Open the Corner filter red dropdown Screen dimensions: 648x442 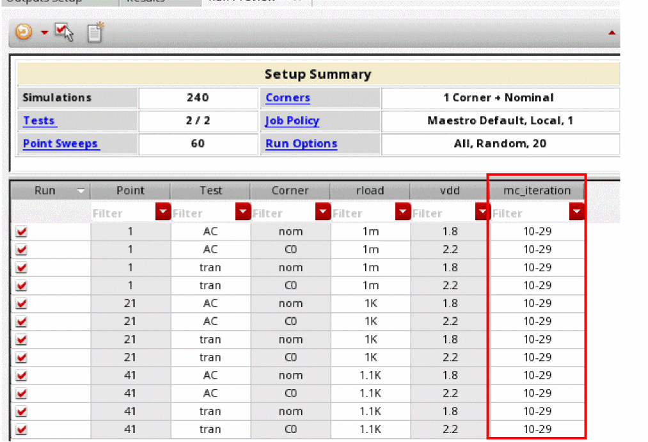323,212
